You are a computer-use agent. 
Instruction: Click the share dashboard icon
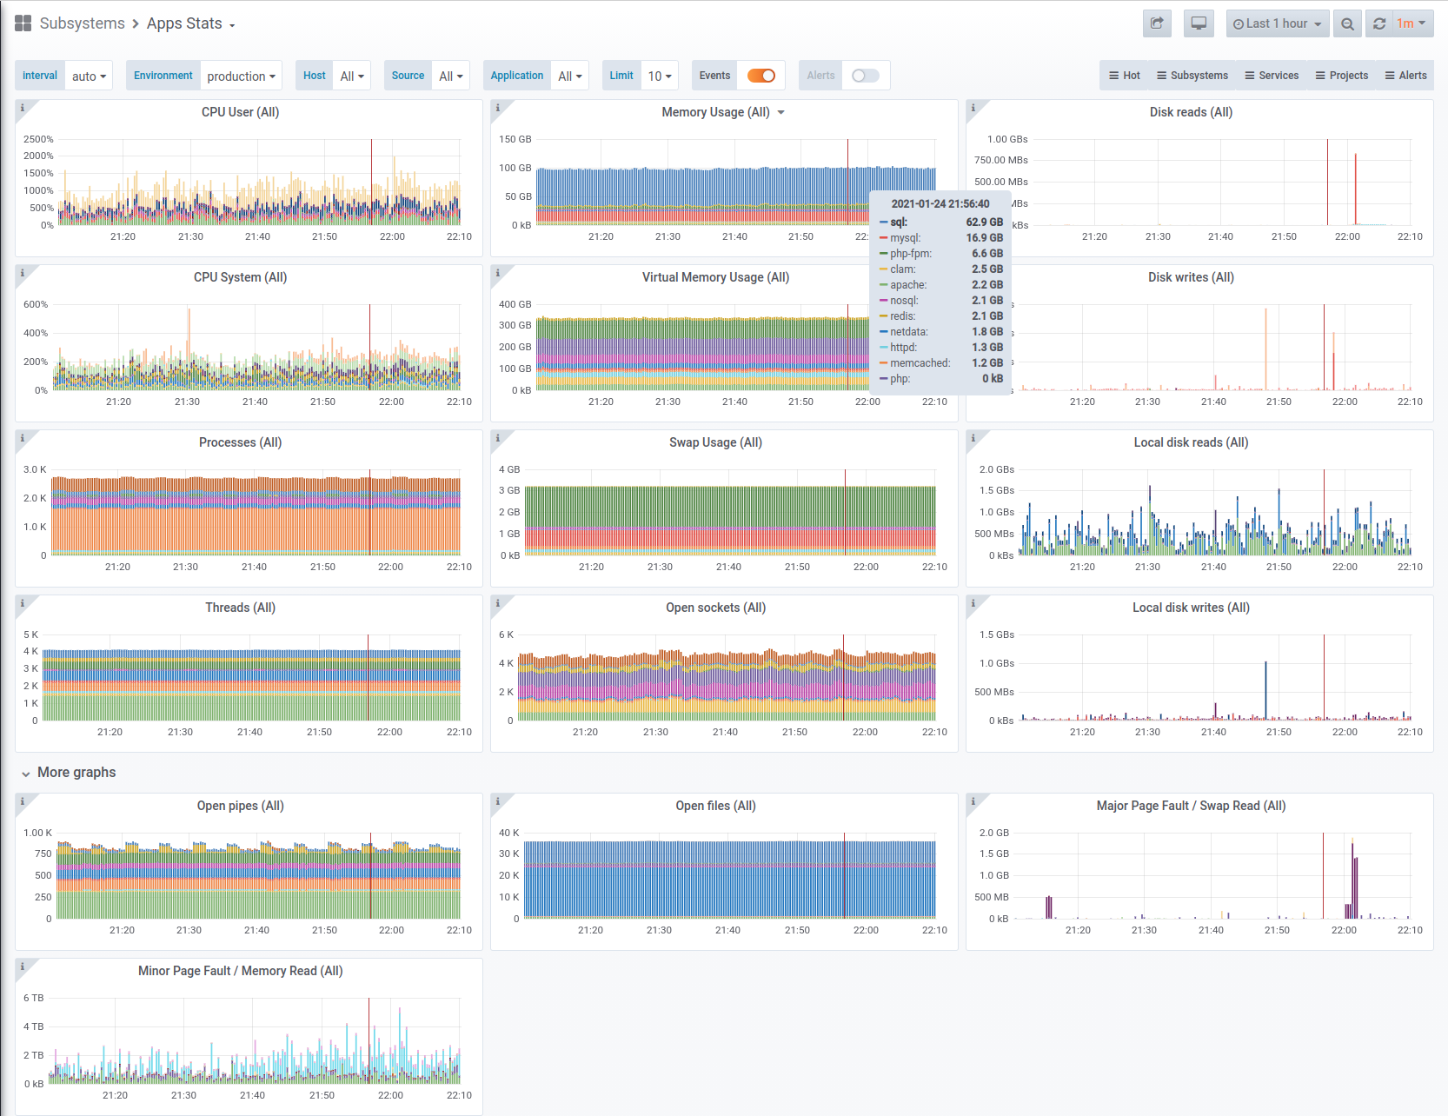tap(1157, 23)
